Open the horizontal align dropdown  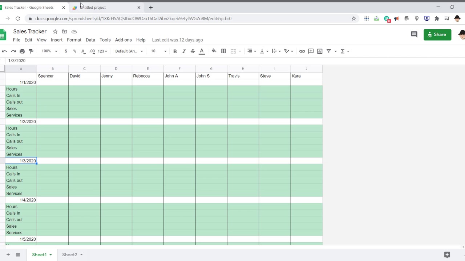(x=252, y=51)
